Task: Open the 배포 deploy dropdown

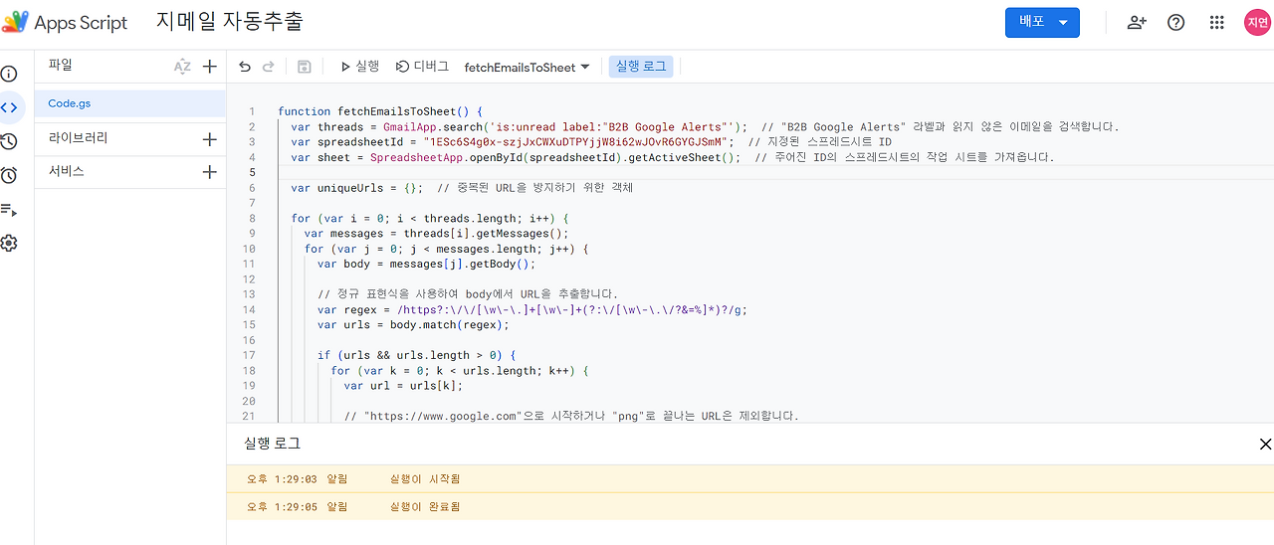Action: click(1042, 22)
